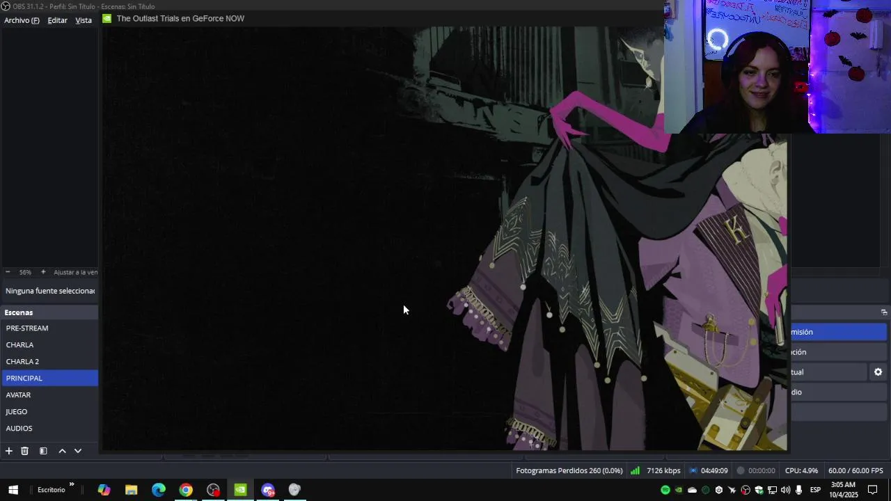Add a new scene with the plus icon
This screenshot has height=501, width=891.
(9, 451)
